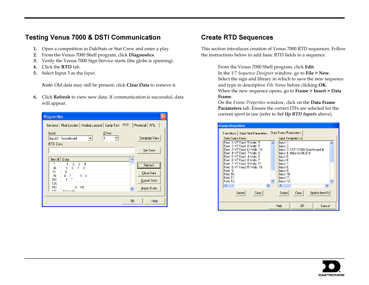Screen dimensions: 369x285
Task: Click the Offset up spinner arrow
Action: click(x=116, y=137)
